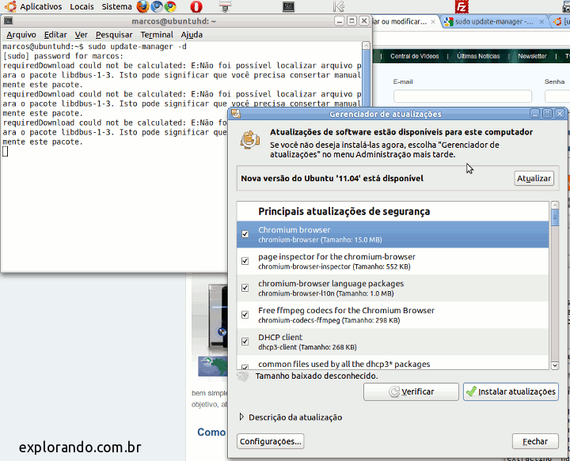Select the Chromium browser update row text

(x=320, y=235)
